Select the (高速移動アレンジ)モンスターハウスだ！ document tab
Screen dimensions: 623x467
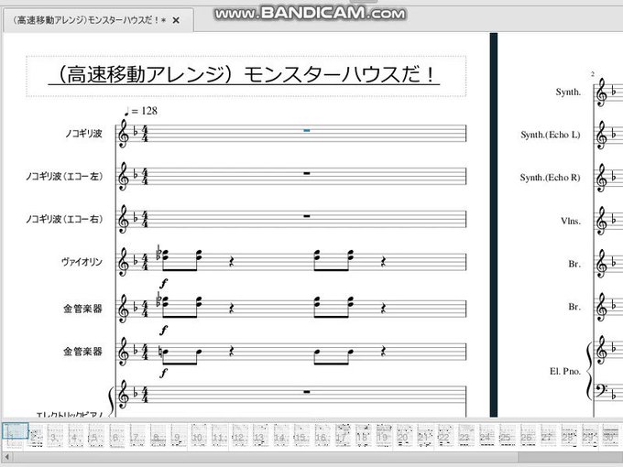98,20
